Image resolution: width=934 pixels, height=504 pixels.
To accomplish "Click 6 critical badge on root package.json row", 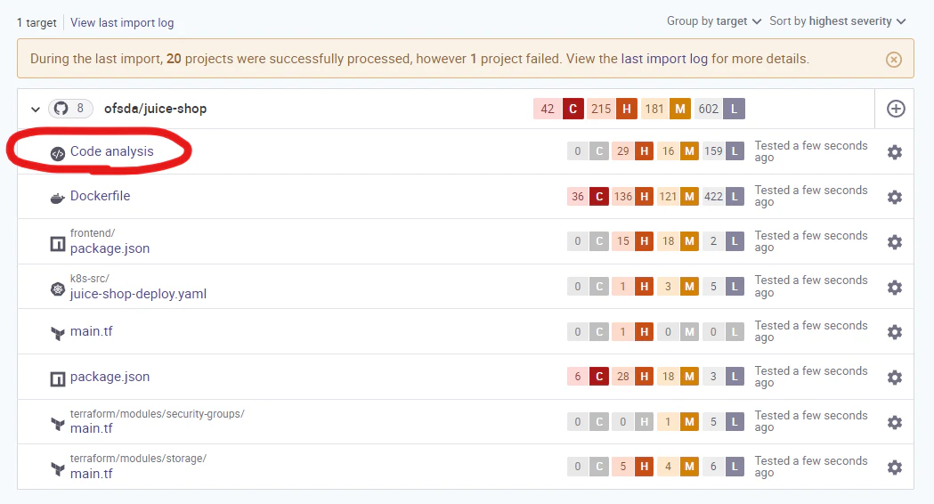I will 588,377.
